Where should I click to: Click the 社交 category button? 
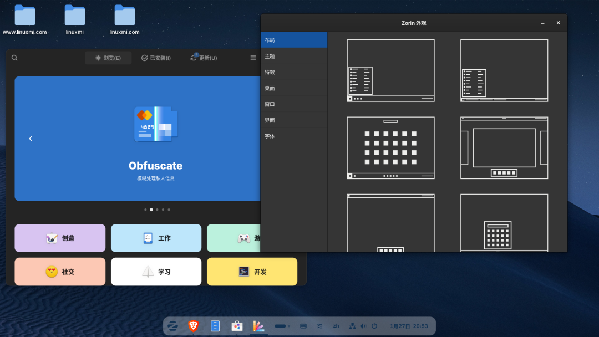pos(60,272)
